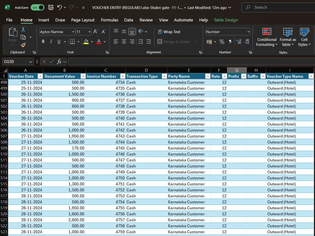Toggle Wrap Text
Viewport: 315px width, 236px height.
[x=169, y=32]
